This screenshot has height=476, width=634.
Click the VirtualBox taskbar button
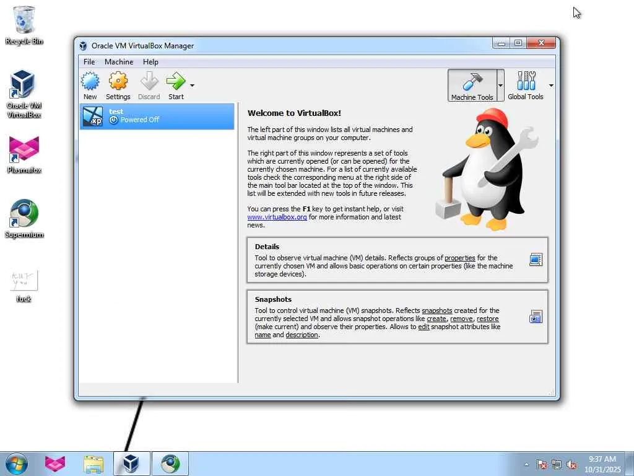[x=131, y=464]
